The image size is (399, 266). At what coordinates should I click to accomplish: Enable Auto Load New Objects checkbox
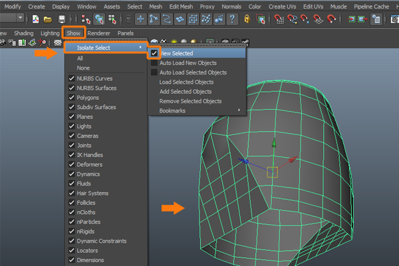(x=154, y=63)
